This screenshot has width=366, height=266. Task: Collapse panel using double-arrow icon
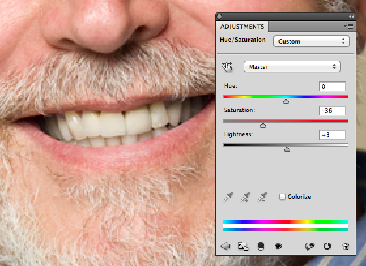tap(352, 16)
